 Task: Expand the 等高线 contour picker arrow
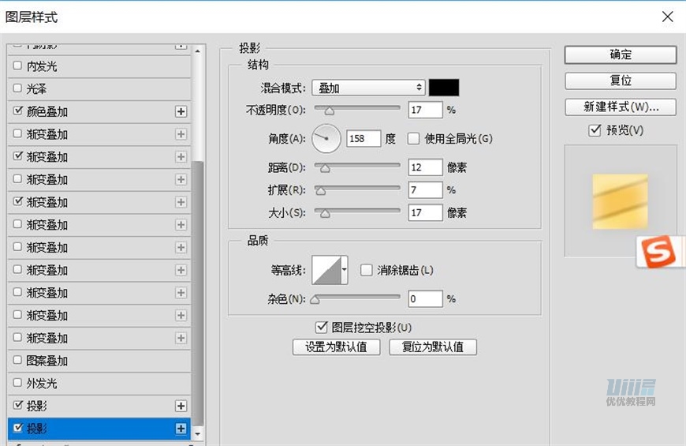(x=344, y=270)
